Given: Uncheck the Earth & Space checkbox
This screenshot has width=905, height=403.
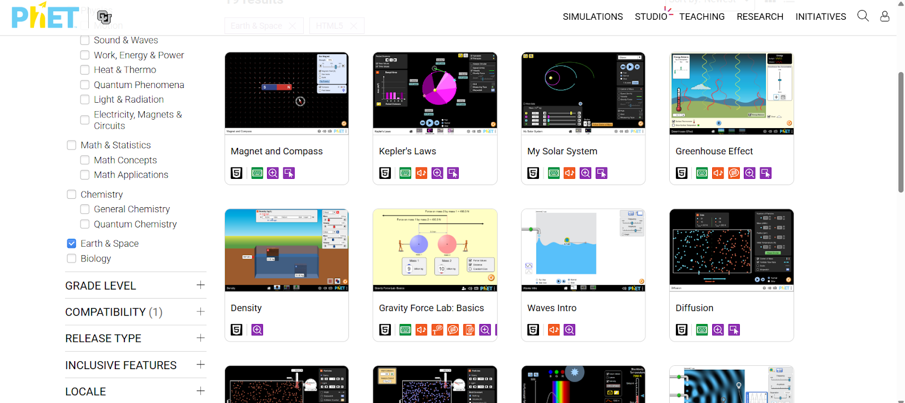Looking at the screenshot, I should (x=71, y=243).
